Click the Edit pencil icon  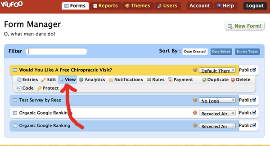click(x=43, y=80)
